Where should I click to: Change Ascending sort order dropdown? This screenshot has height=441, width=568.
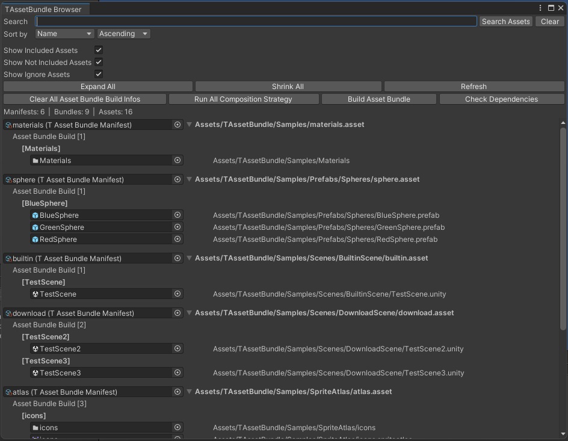[123, 34]
